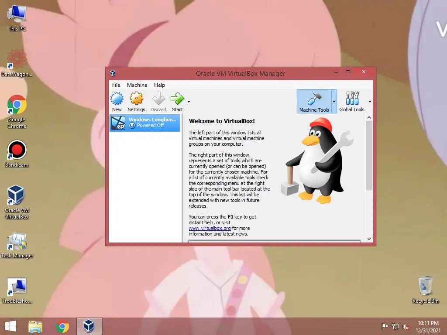Select the Troubleshooting desktop shortcut
The height and width of the screenshot is (335, 447).
pos(17,290)
